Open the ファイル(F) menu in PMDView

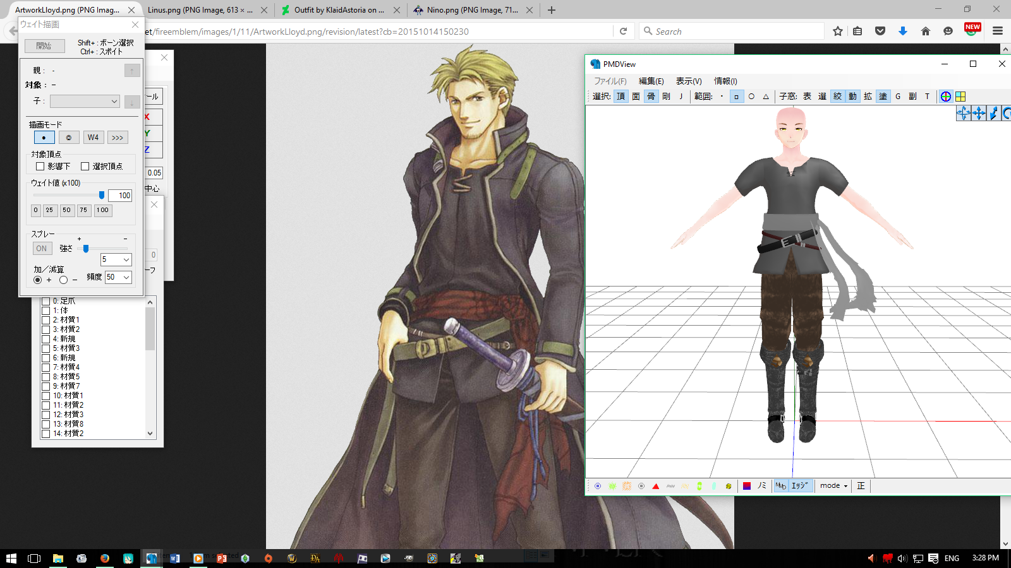point(610,81)
